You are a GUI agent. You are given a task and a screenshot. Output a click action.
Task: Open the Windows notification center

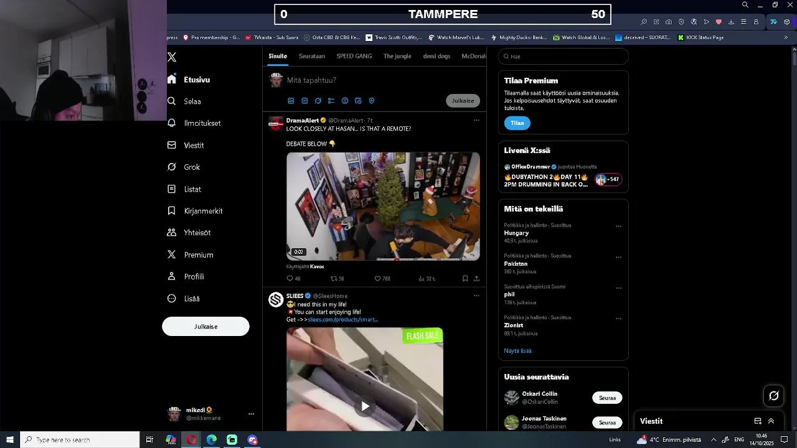click(785, 440)
